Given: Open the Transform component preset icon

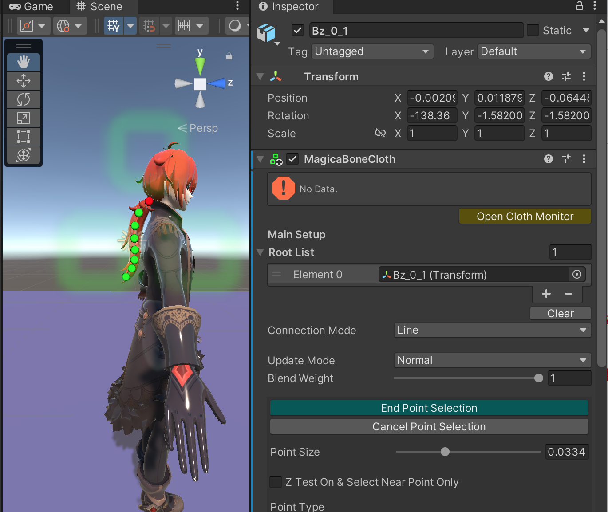Looking at the screenshot, I should [x=566, y=77].
